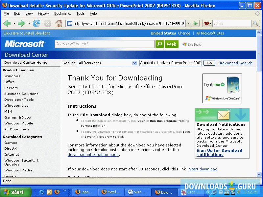
Task: Click the Firefox activity throbber icon
Action: click(x=257, y=13)
